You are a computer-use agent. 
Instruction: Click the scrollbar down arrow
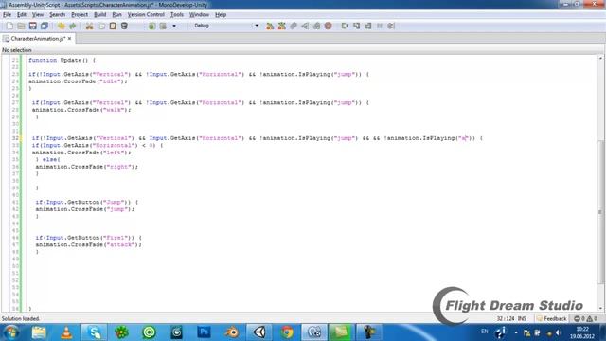click(600, 308)
